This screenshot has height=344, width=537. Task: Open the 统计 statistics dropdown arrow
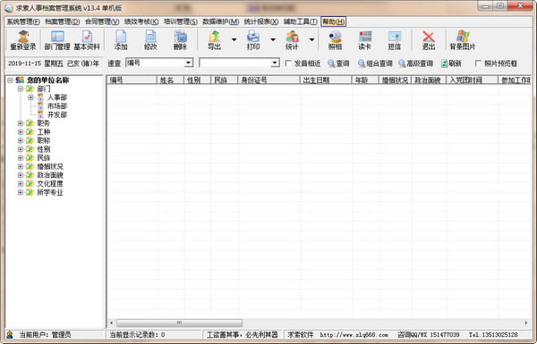point(311,40)
